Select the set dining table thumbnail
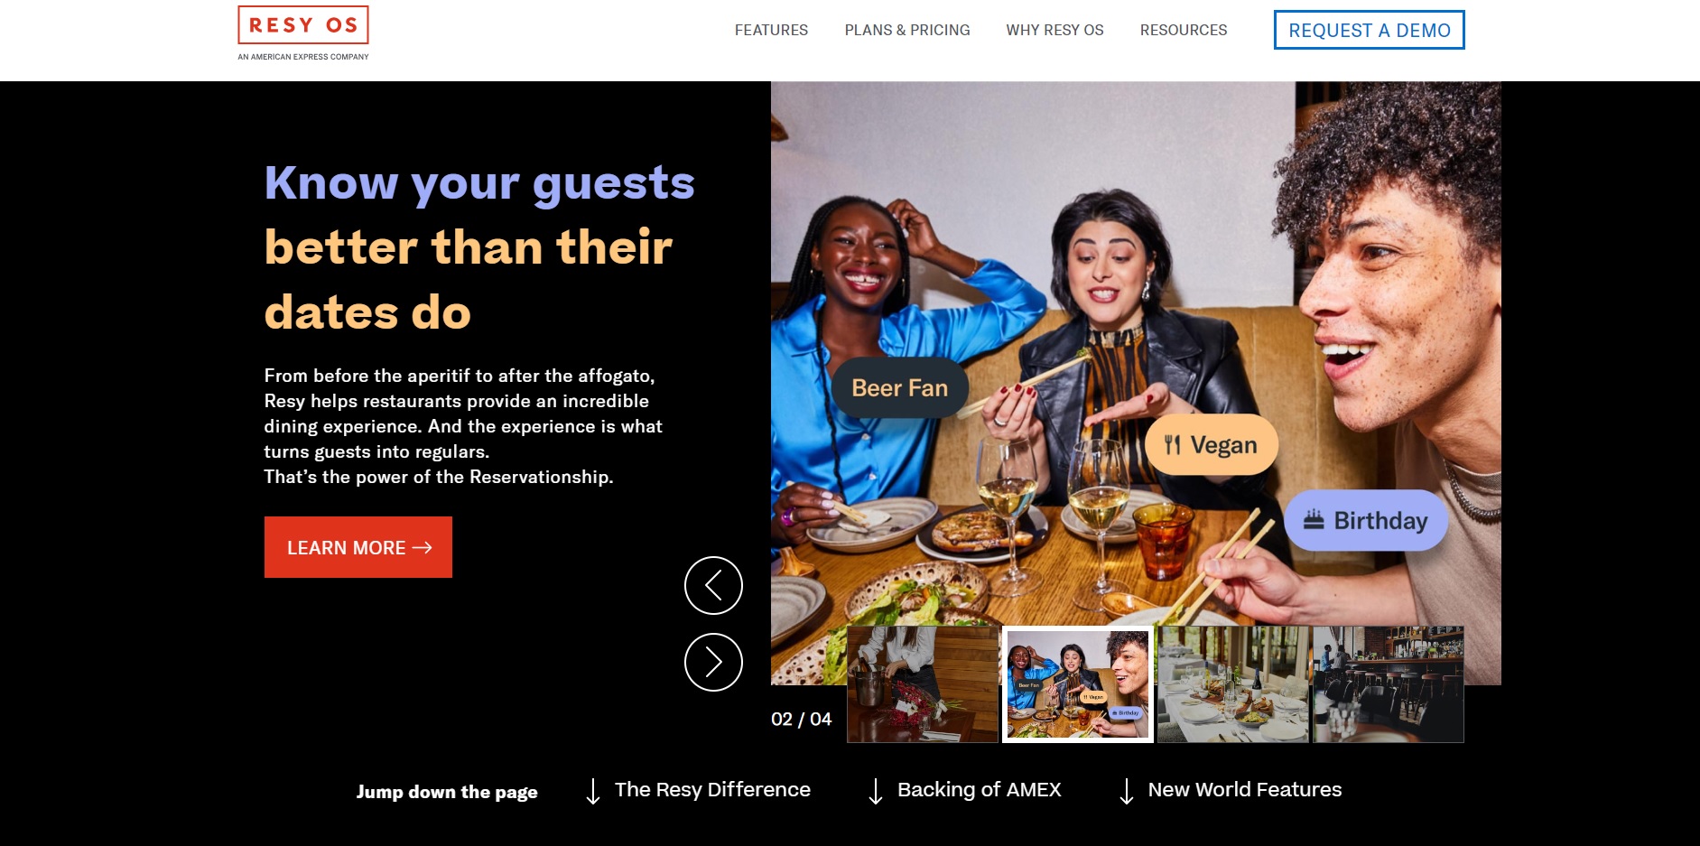 point(1233,684)
